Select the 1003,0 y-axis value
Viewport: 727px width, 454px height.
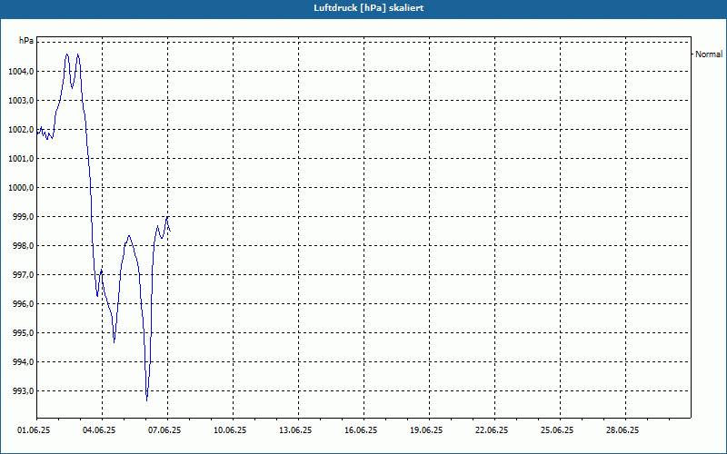[x=21, y=101]
